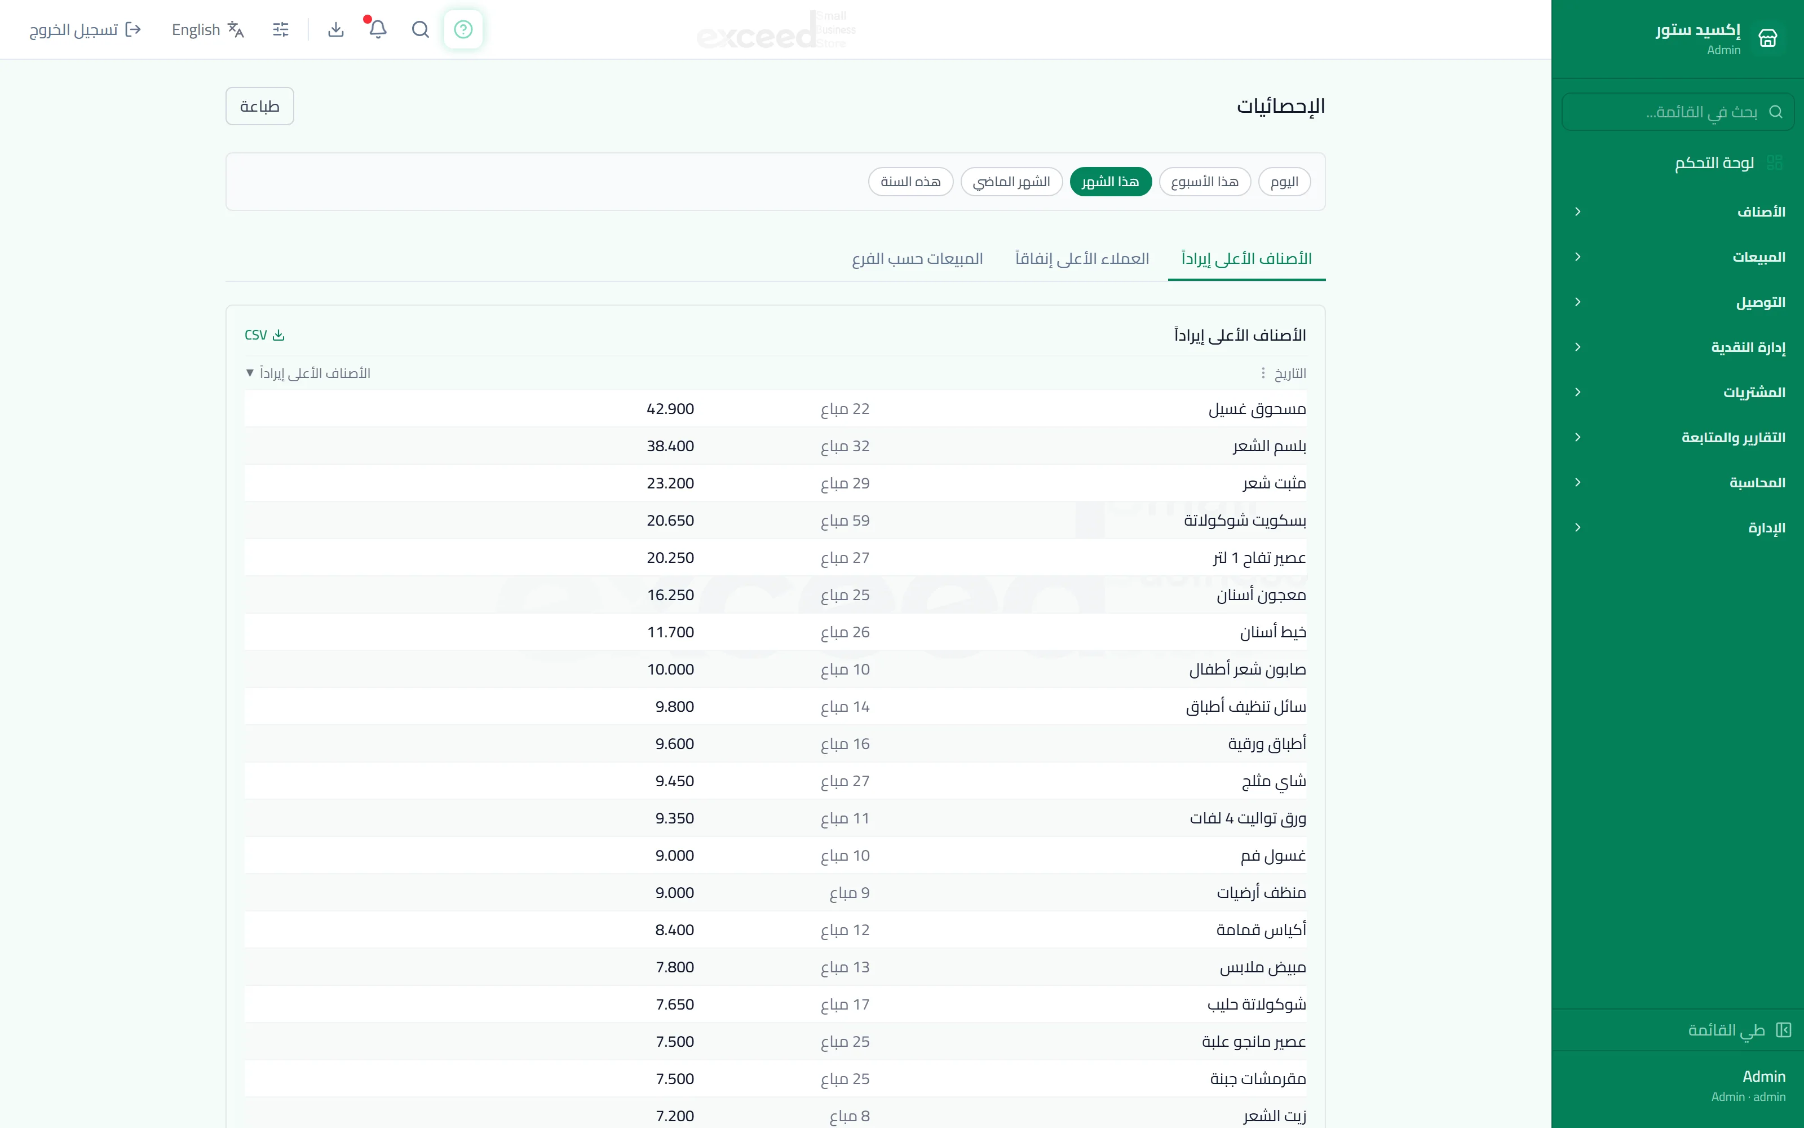Expand the الإدارة sidebar section
The height and width of the screenshot is (1128, 1804).
click(1677, 527)
